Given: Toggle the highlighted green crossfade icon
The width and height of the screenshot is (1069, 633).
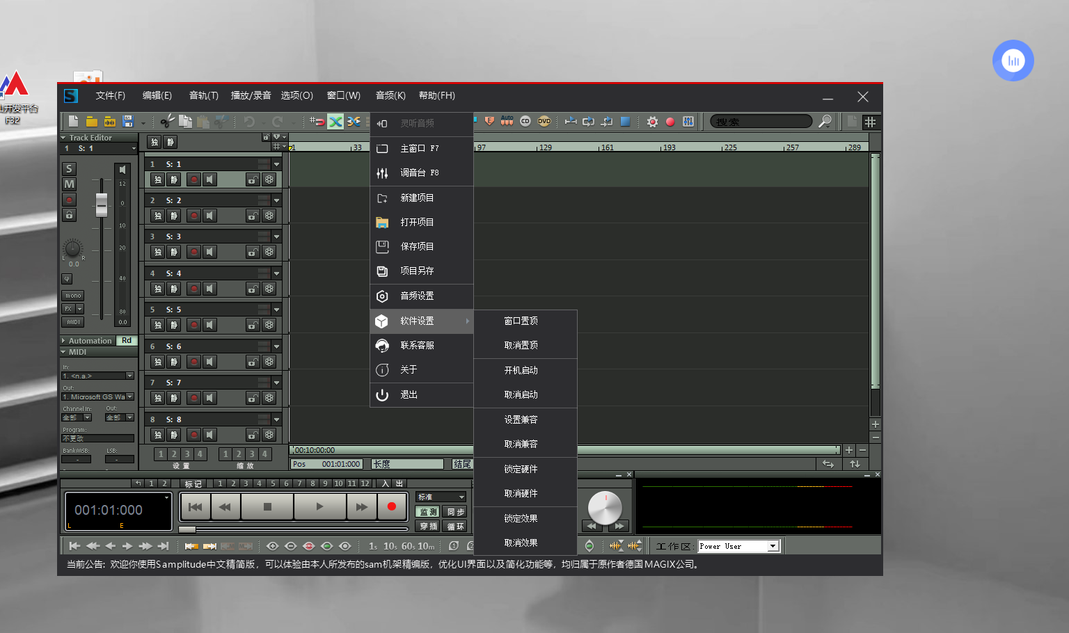Looking at the screenshot, I should pyautogui.click(x=335, y=122).
